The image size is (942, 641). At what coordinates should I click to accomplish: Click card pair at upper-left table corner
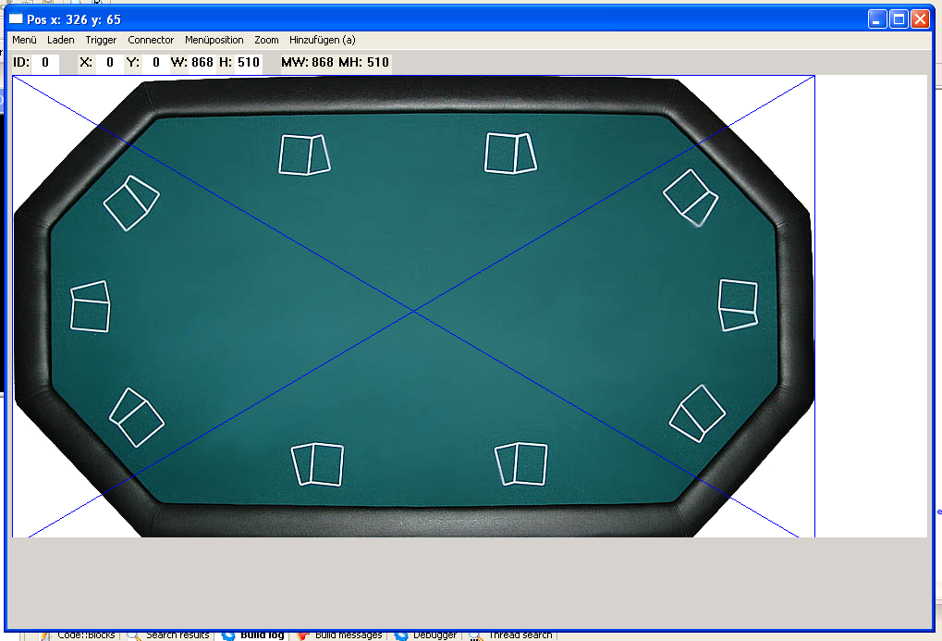coord(130,203)
